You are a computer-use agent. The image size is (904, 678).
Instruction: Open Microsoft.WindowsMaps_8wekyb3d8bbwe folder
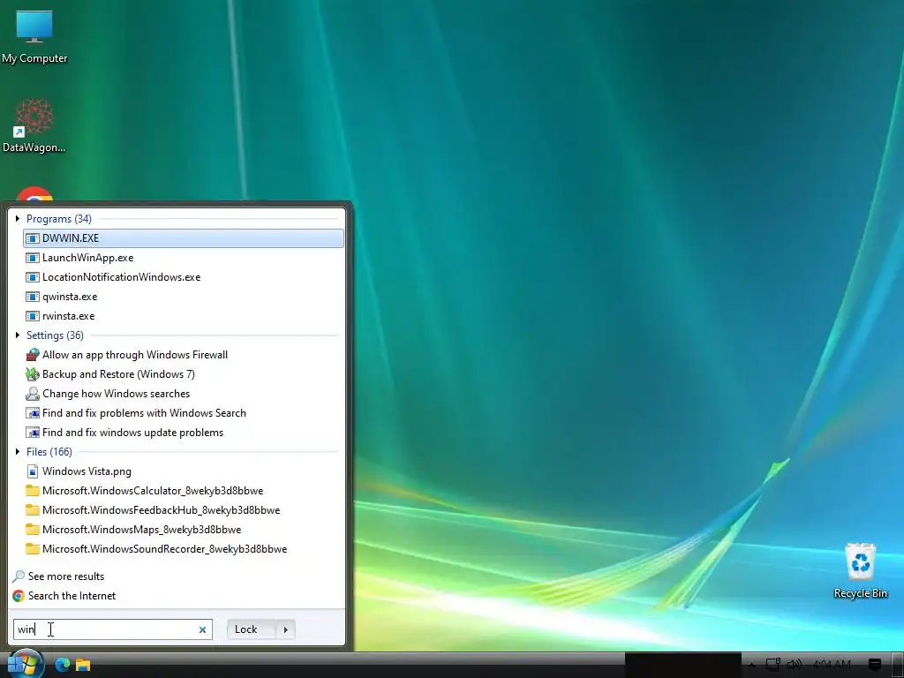coord(184,530)
